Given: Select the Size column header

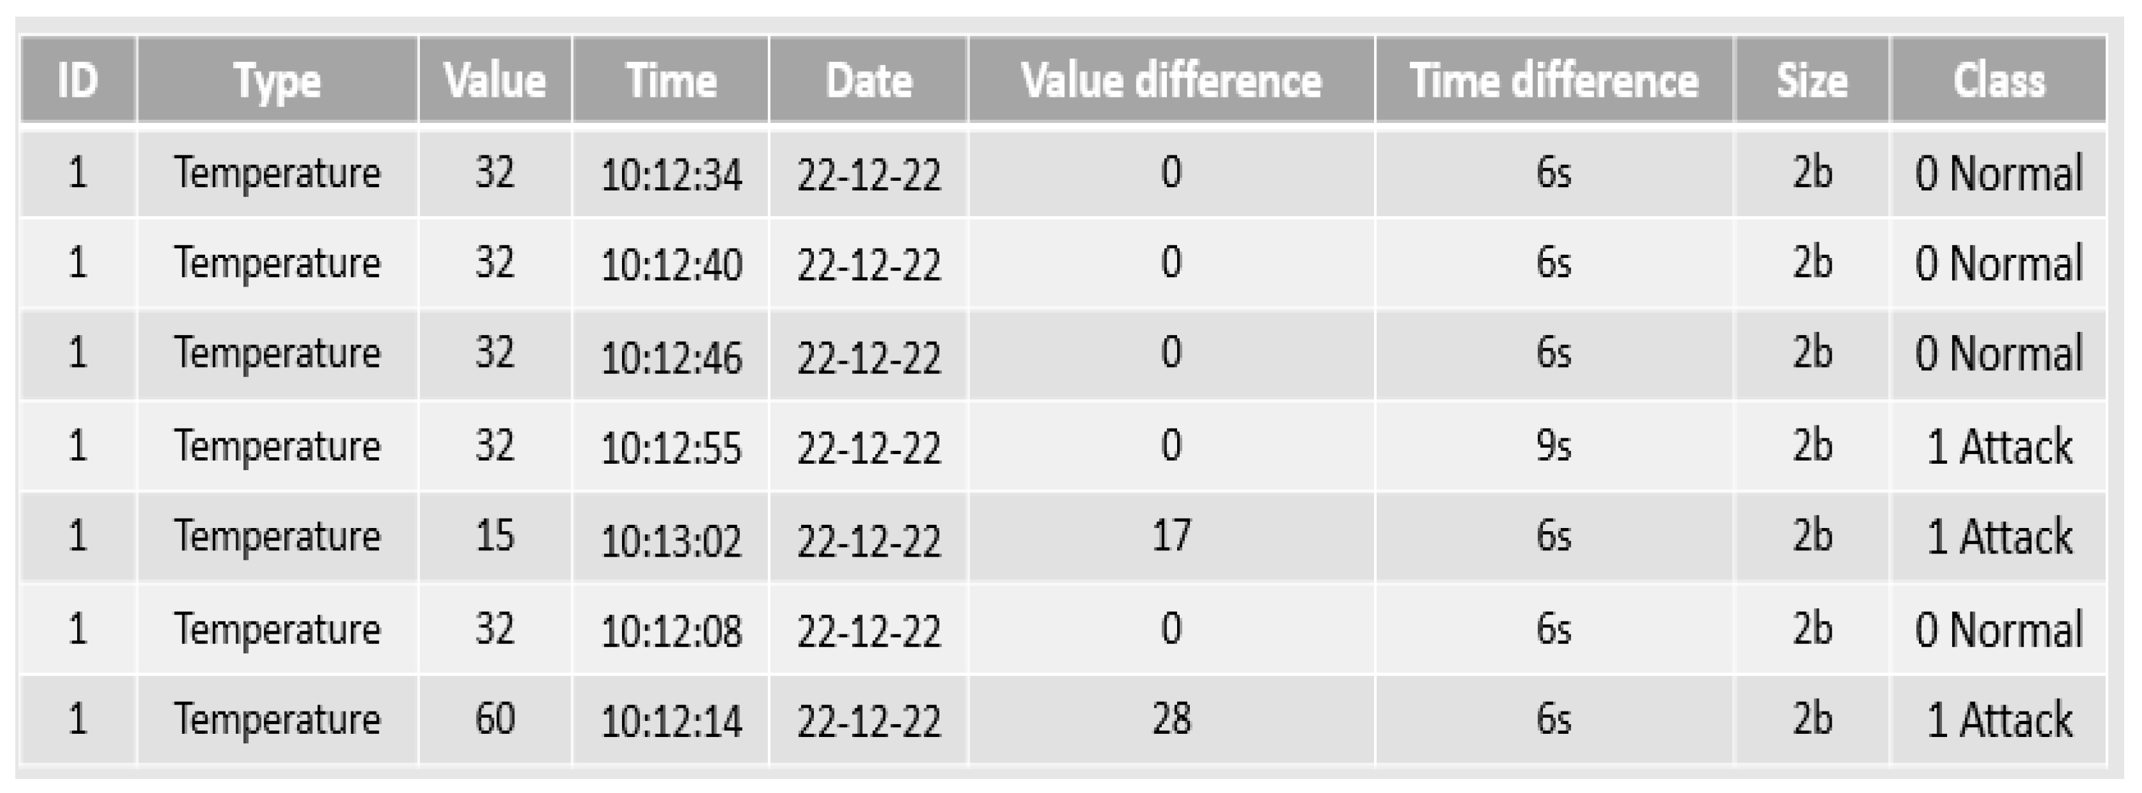Looking at the screenshot, I should [1812, 81].
